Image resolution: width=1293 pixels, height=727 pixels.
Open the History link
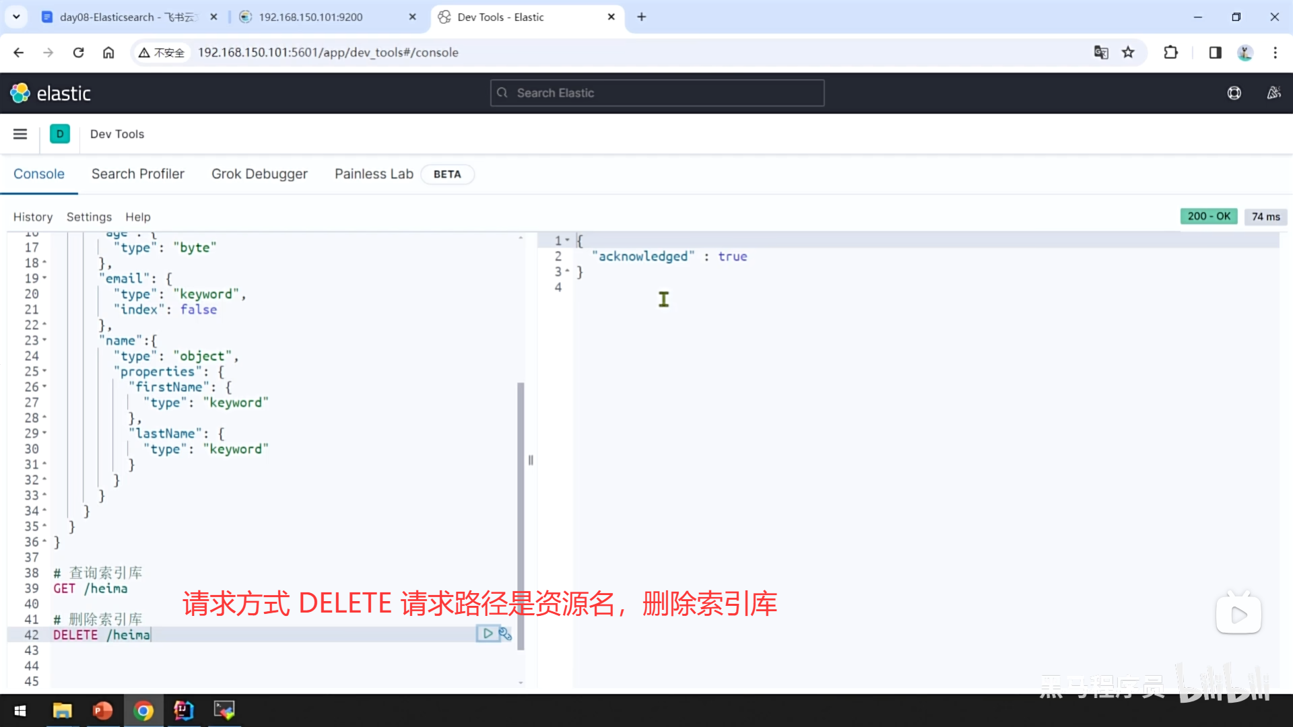[x=32, y=217]
